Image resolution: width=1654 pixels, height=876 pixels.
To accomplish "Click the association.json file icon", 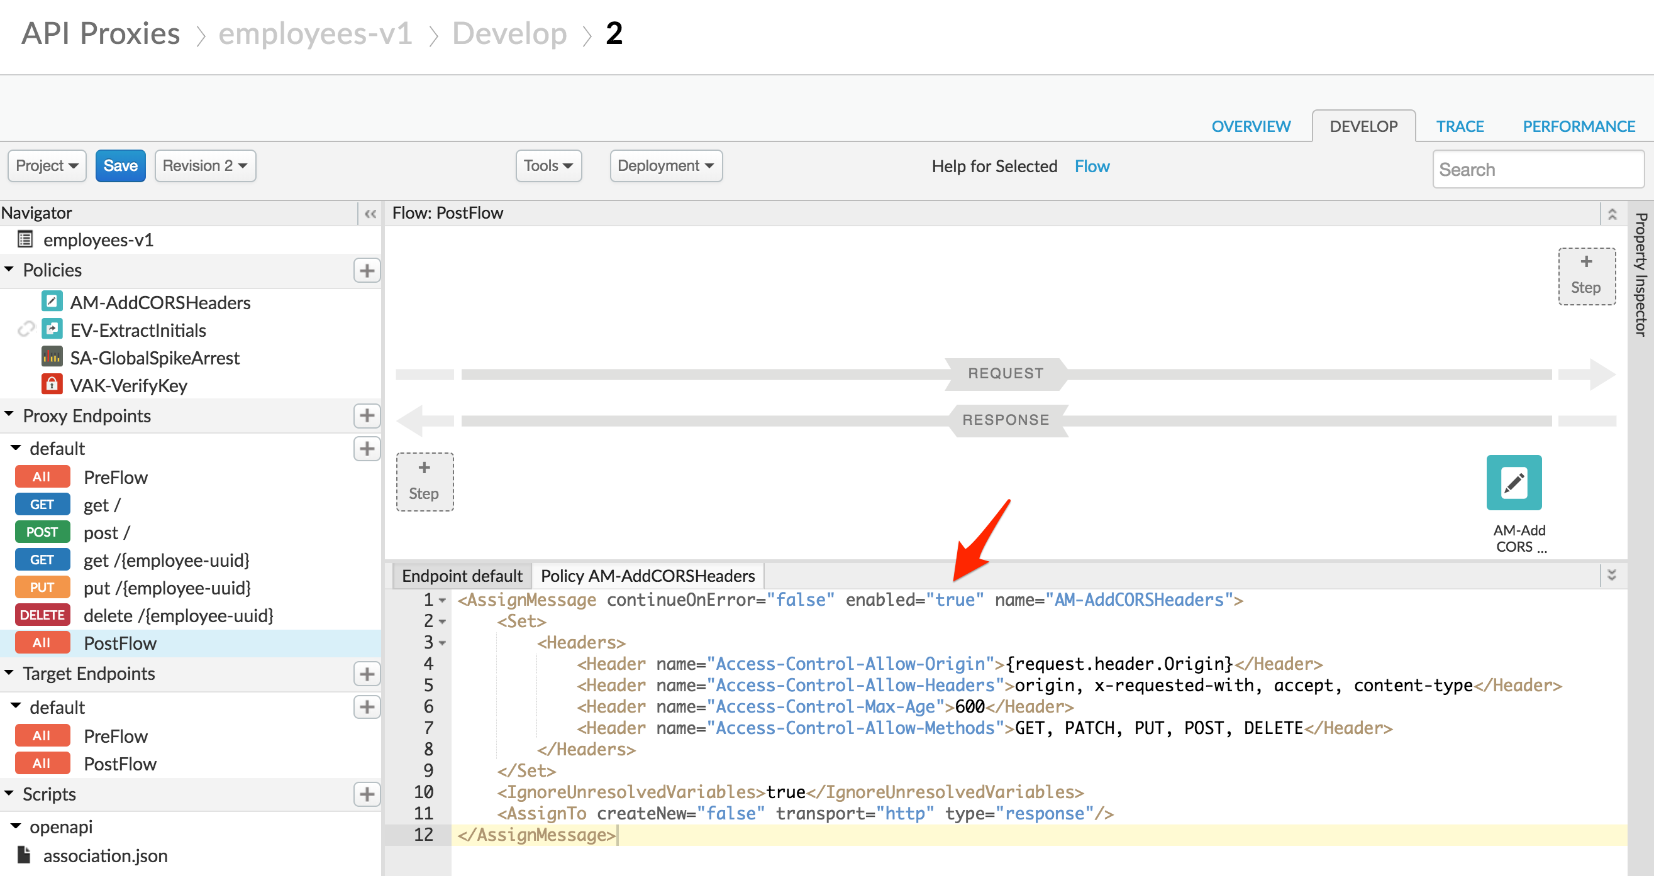I will (25, 855).
